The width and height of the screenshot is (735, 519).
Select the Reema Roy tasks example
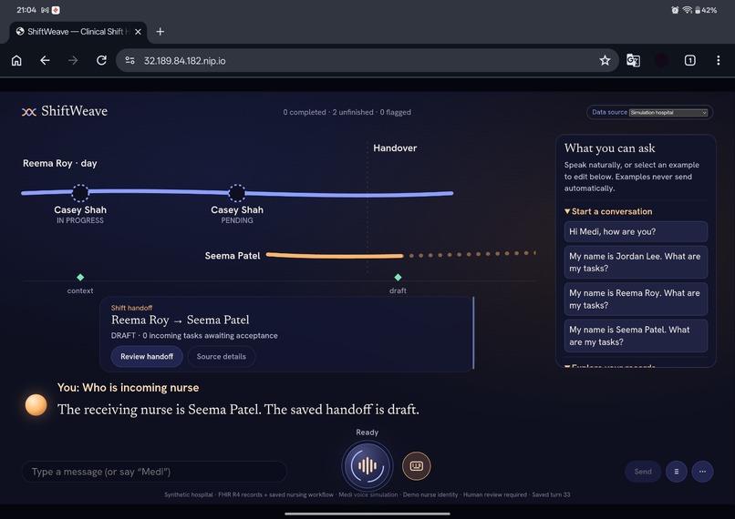[636, 299]
